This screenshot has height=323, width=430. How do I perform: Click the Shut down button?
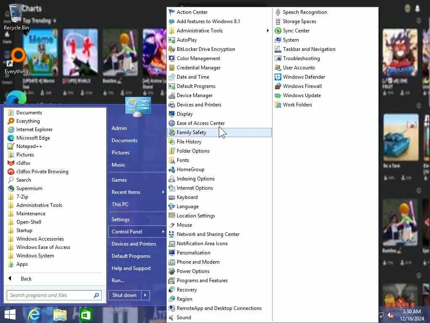pyautogui.click(x=124, y=295)
